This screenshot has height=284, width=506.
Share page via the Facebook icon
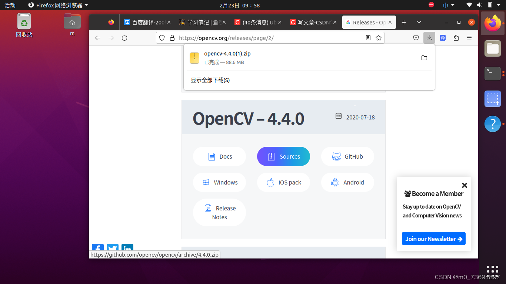tap(98, 247)
